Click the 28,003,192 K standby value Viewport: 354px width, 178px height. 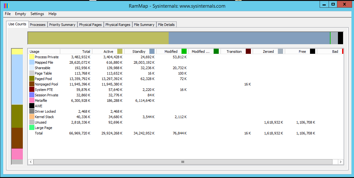(144, 62)
